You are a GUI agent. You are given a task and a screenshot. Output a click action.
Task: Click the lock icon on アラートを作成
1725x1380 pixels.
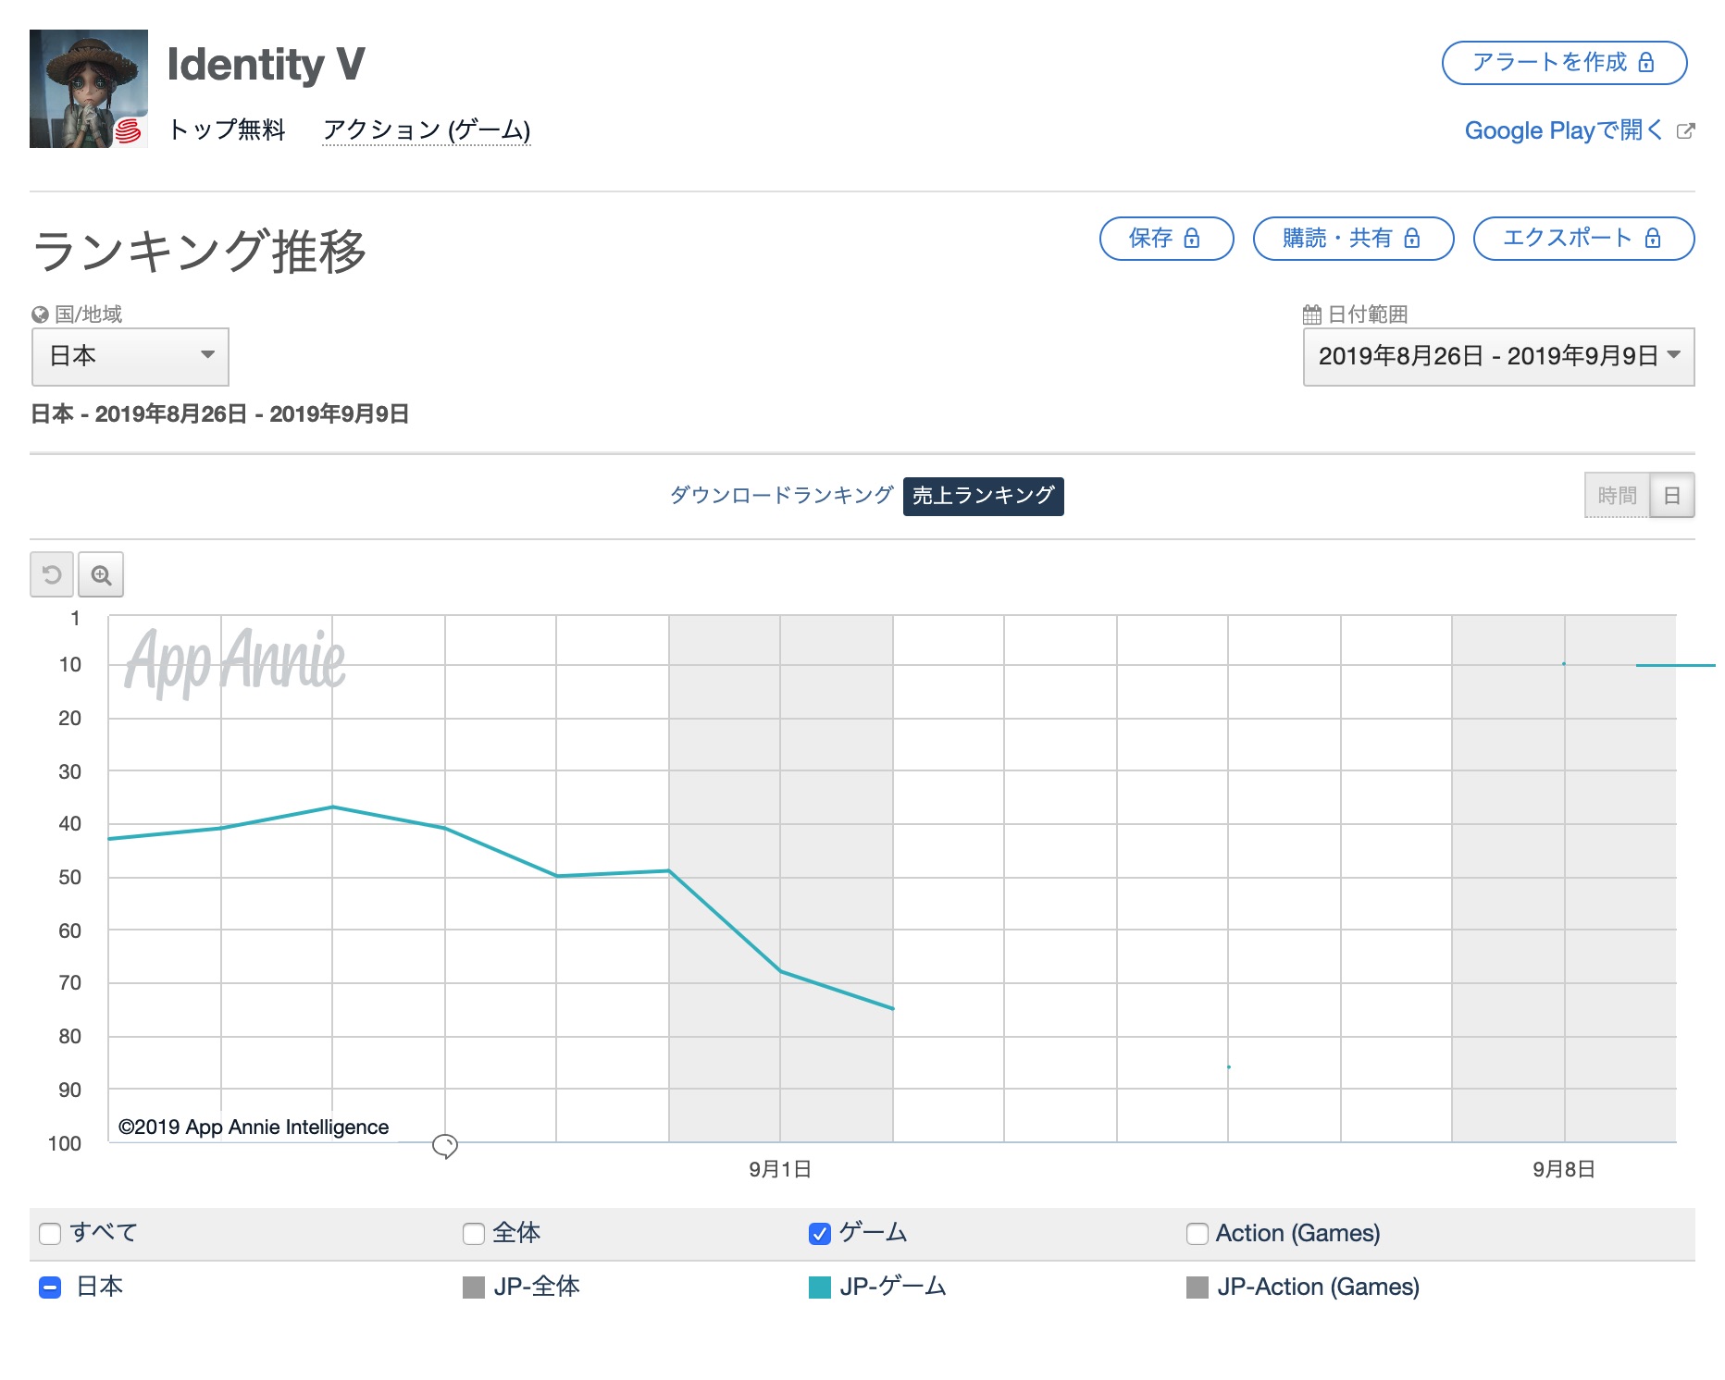(1646, 62)
